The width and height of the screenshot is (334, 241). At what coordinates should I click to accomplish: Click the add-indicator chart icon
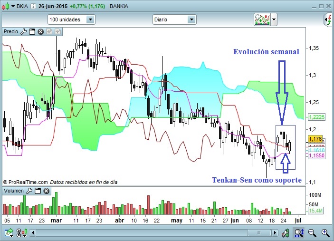click(x=262, y=19)
